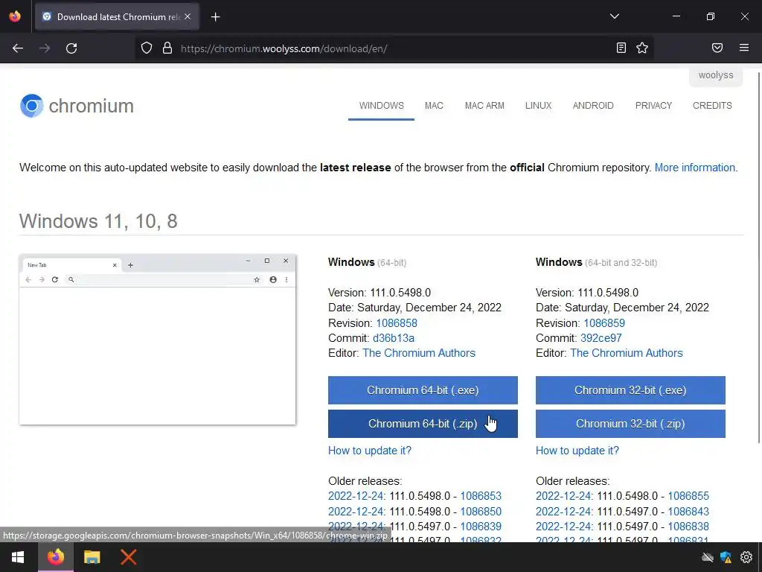Open The Chromium Authors link under 32-bit
The image size is (762, 572).
(x=627, y=353)
